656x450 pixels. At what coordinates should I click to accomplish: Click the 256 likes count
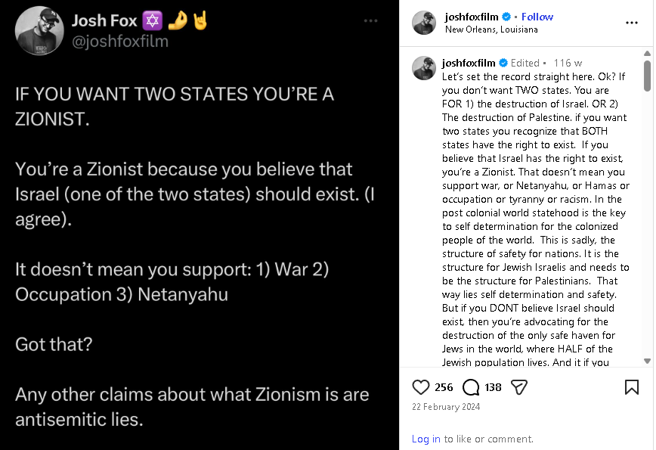444,387
